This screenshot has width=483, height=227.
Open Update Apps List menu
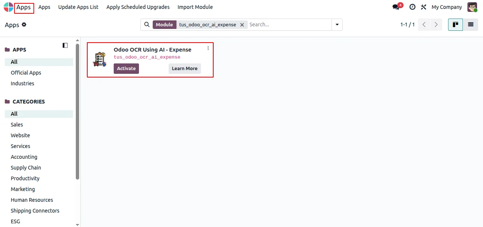click(78, 7)
